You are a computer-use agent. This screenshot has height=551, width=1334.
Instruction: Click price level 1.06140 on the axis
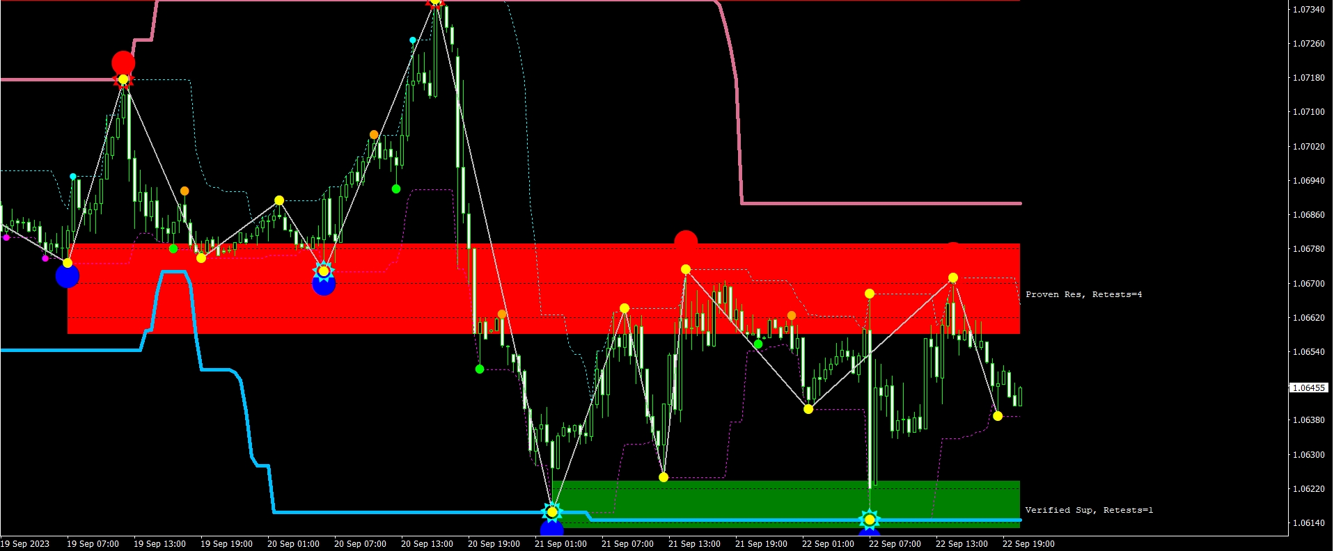(1309, 523)
